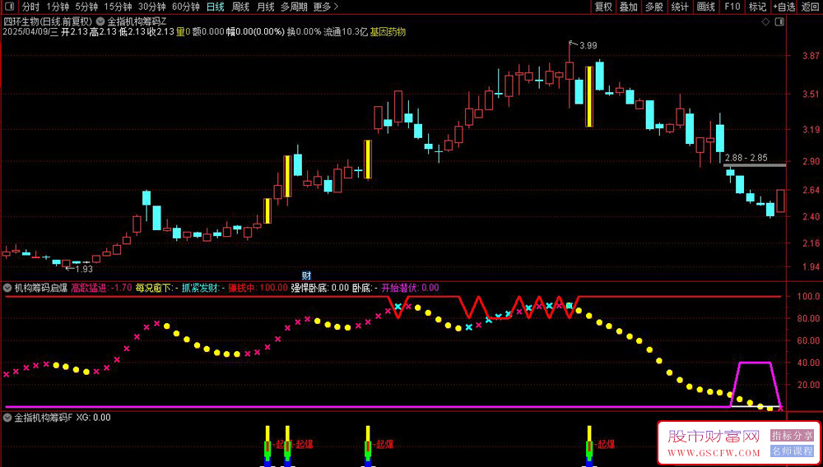Screen dimensions: 823x467
Task: Expand the 金指机构筹码F indicator dropdown
Action: (x=7, y=418)
